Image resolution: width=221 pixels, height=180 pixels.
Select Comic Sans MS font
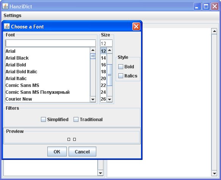[x=47, y=85]
